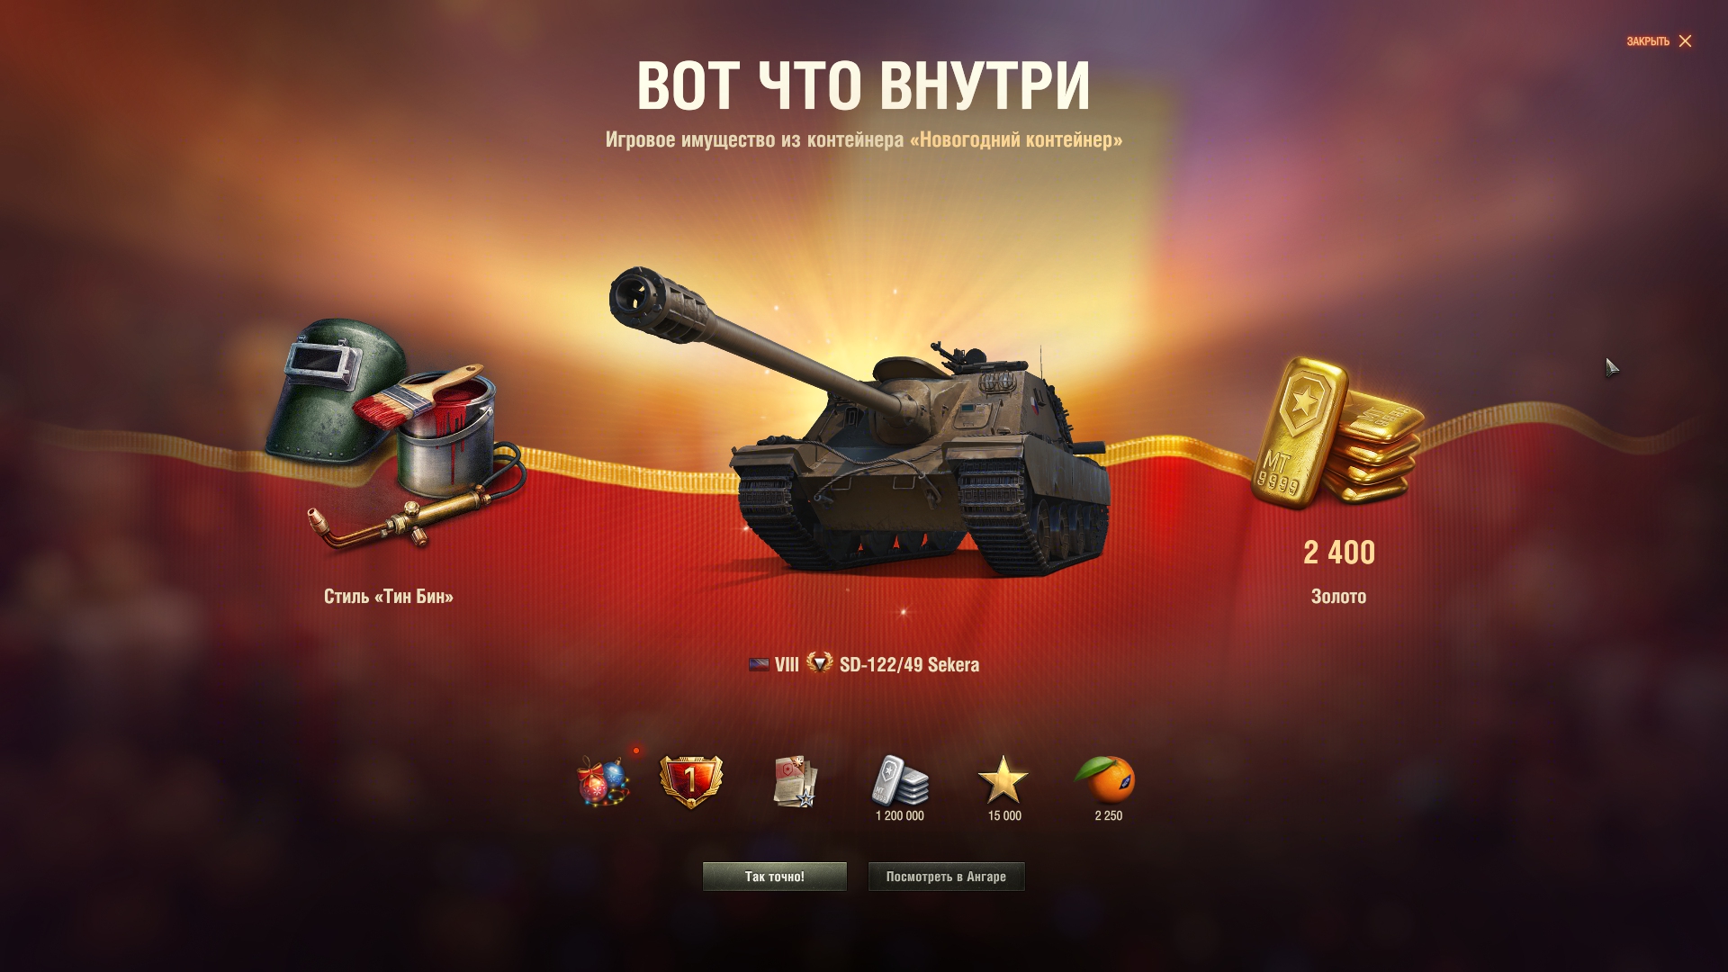This screenshot has height=972, width=1728.
Task: Click the «Стиль «Тин Бин»» label
Action: (389, 597)
